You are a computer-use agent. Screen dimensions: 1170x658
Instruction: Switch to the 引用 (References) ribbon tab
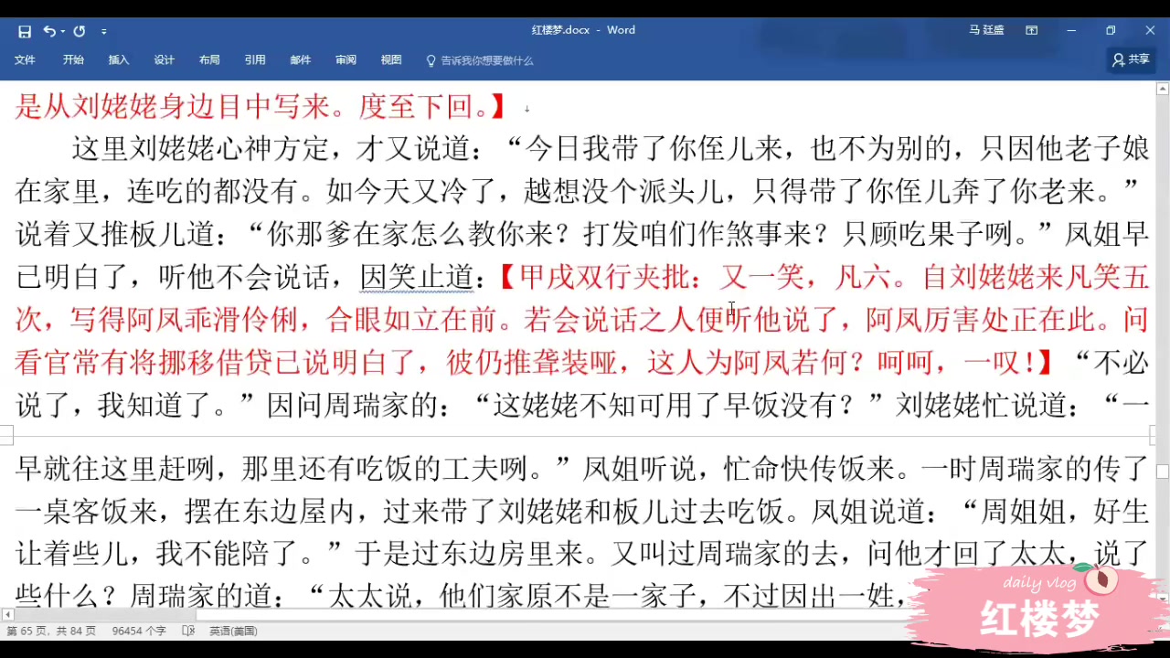coord(255,60)
